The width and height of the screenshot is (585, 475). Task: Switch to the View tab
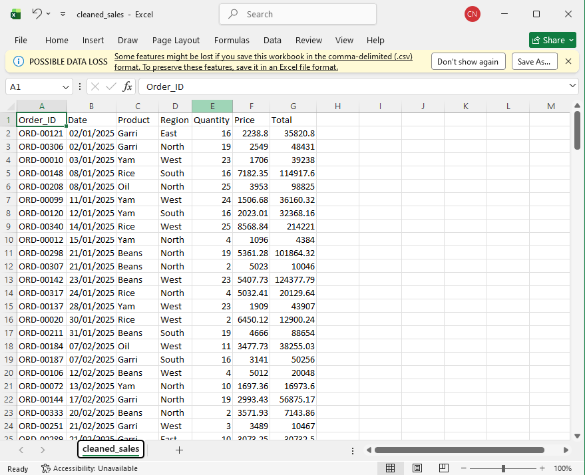(344, 41)
